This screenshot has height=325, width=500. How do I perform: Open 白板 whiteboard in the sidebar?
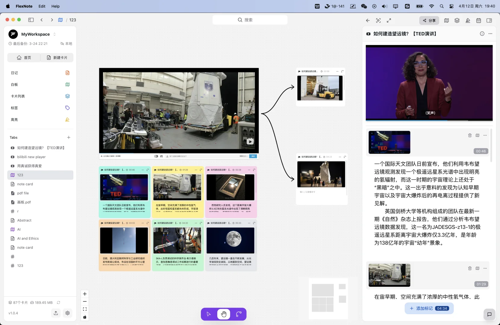pyautogui.click(x=40, y=85)
